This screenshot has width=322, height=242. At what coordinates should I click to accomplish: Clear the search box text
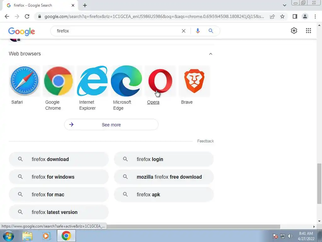(184, 31)
